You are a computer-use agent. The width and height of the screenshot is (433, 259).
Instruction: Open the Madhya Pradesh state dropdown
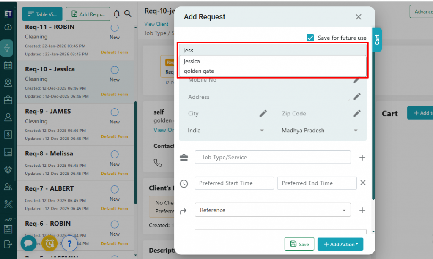(x=320, y=131)
